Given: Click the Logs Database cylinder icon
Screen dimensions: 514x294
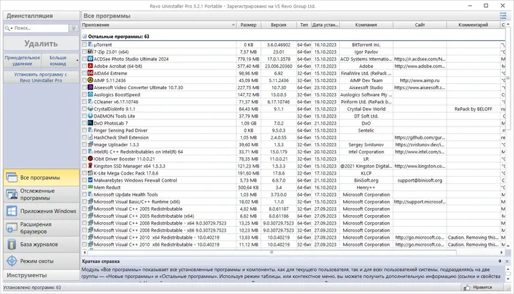Looking at the screenshot, I should [x=12, y=244].
